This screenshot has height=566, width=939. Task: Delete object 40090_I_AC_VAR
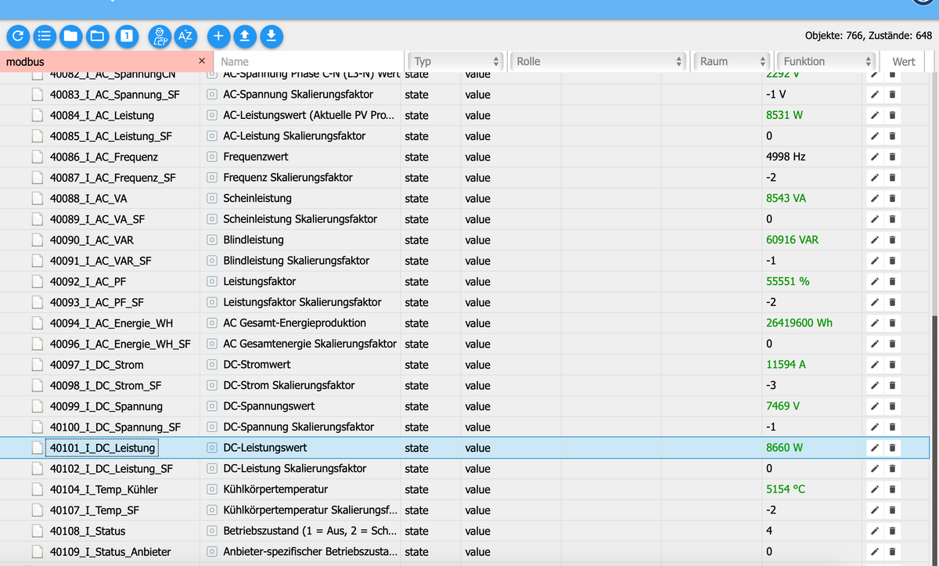pyautogui.click(x=892, y=240)
